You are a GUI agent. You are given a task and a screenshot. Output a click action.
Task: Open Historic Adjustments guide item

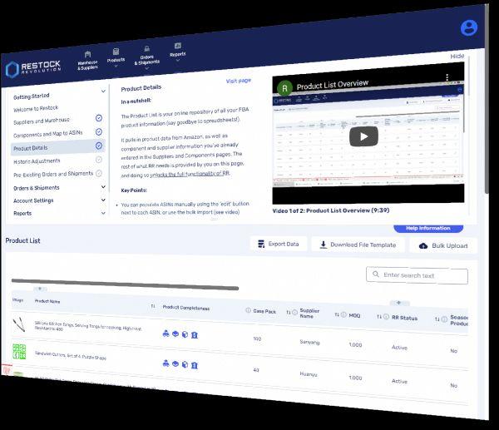coord(37,161)
